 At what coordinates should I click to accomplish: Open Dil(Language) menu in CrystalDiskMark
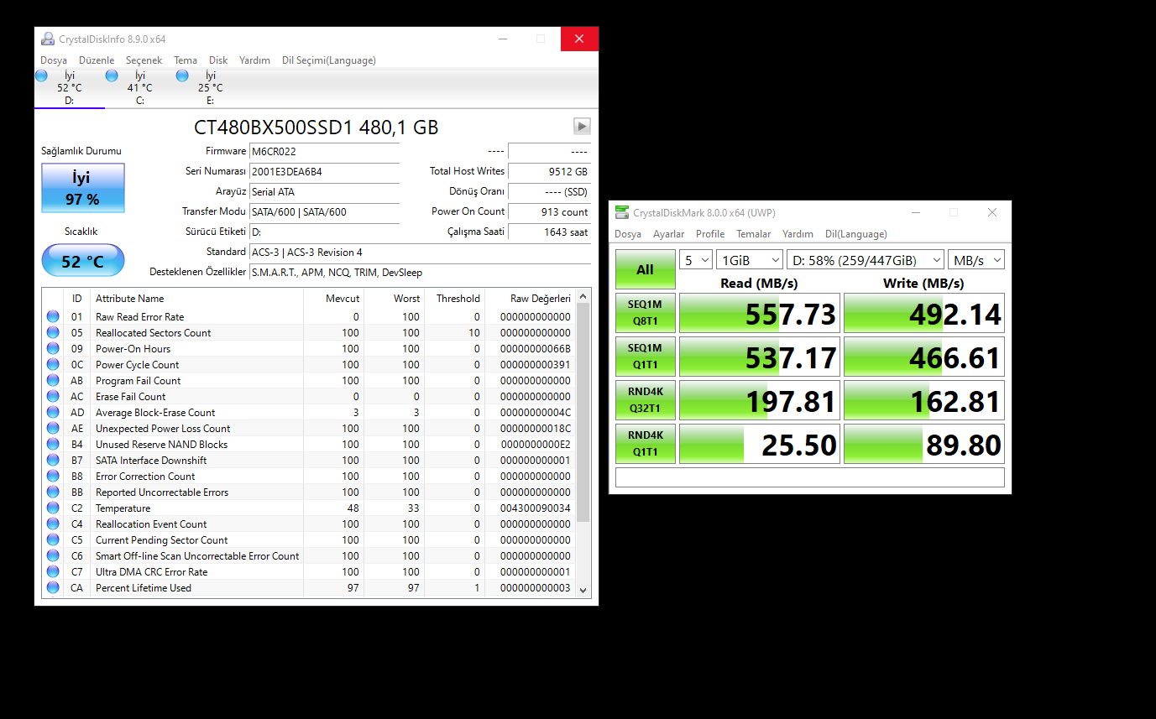tap(855, 234)
